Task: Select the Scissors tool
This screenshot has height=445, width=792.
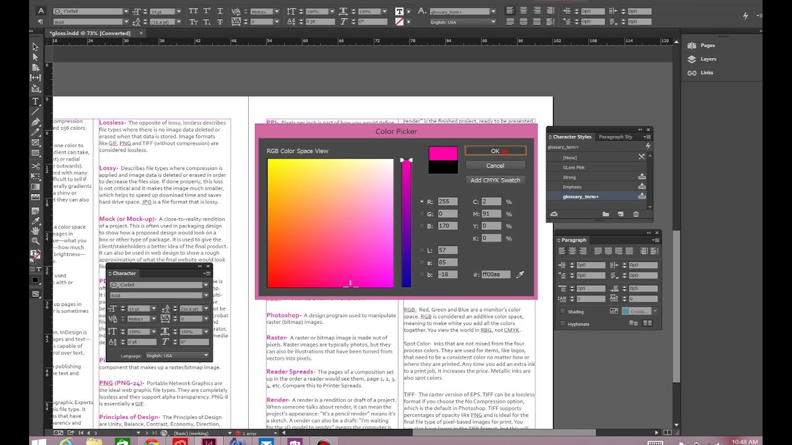Action: (x=35, y=166)
